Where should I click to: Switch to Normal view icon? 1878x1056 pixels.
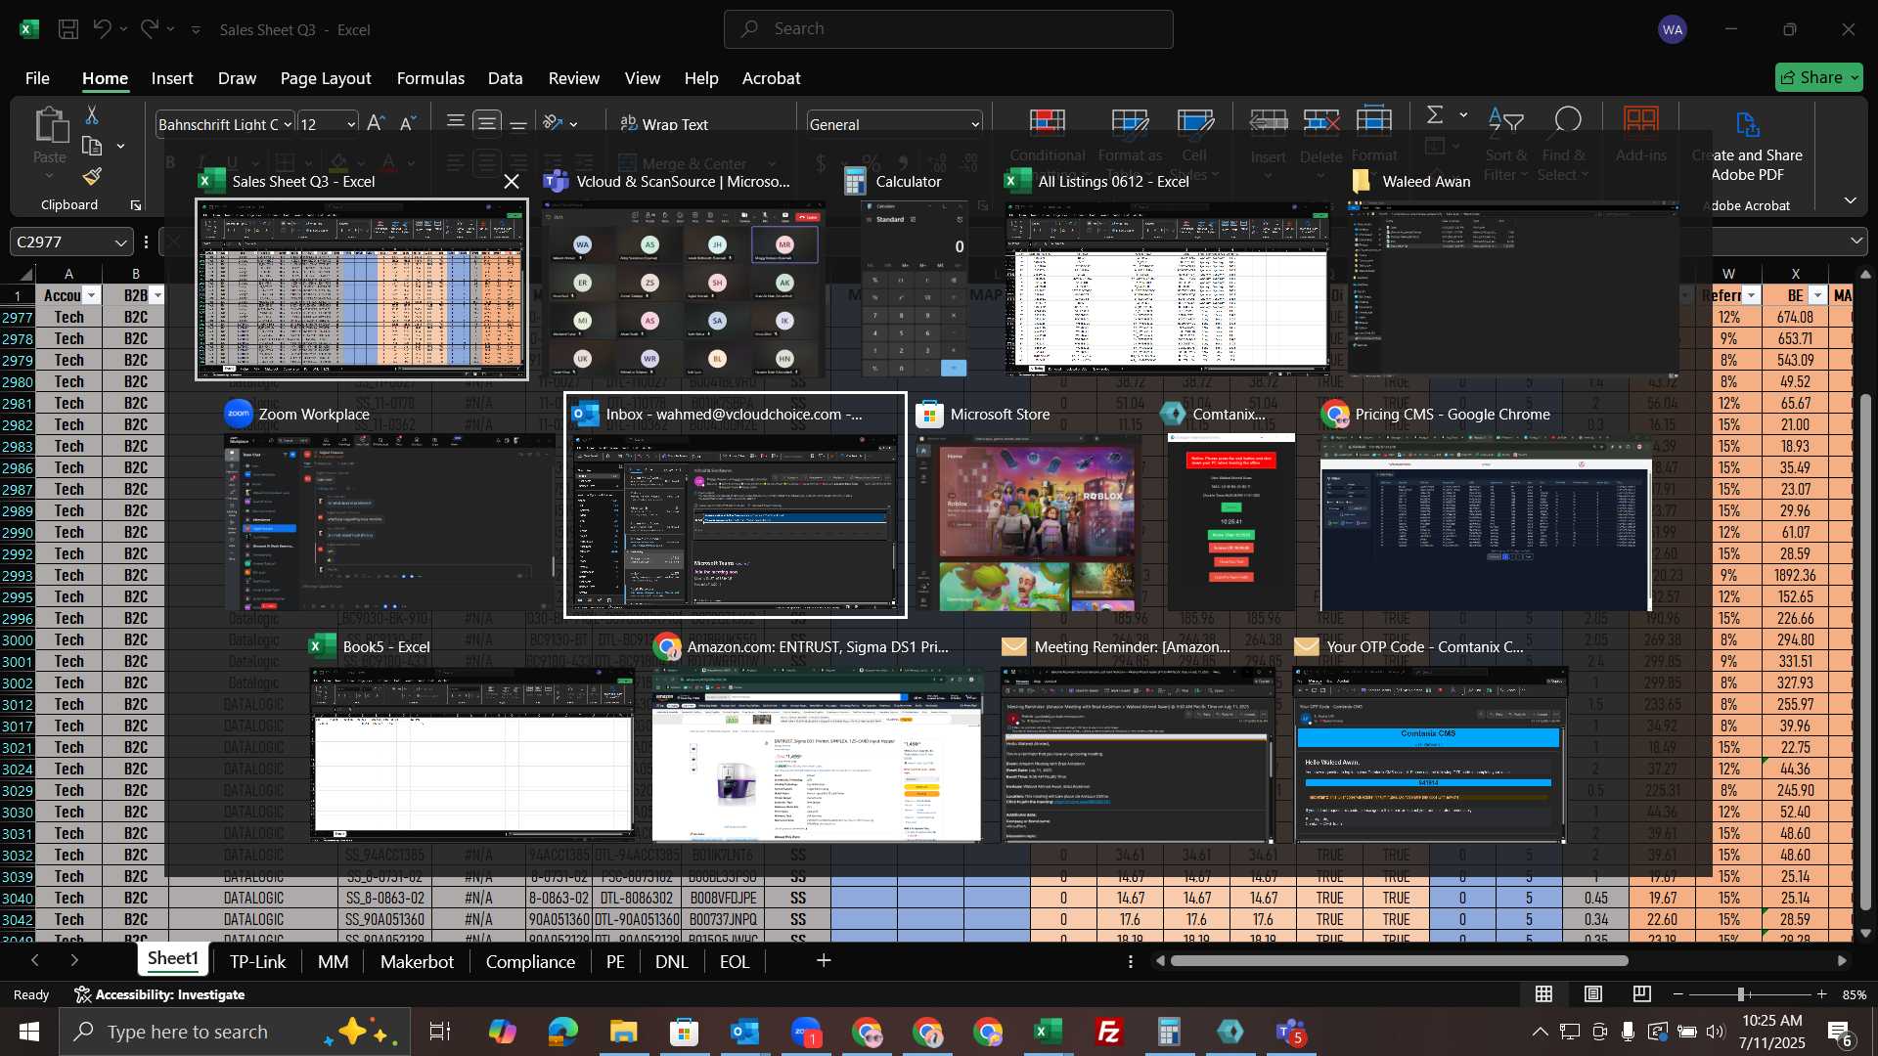pyautogui.click(x=1543, y=994)
